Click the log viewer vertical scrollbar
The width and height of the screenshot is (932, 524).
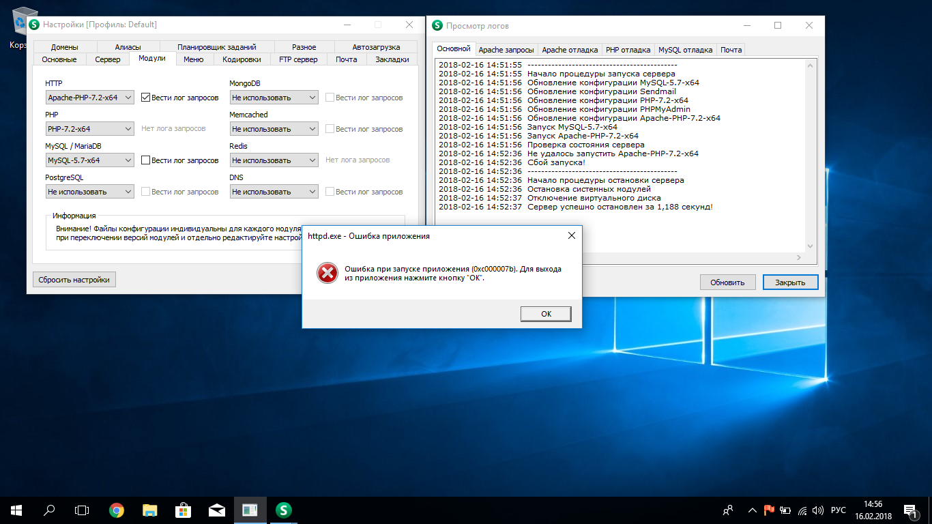tap(810, 156)
